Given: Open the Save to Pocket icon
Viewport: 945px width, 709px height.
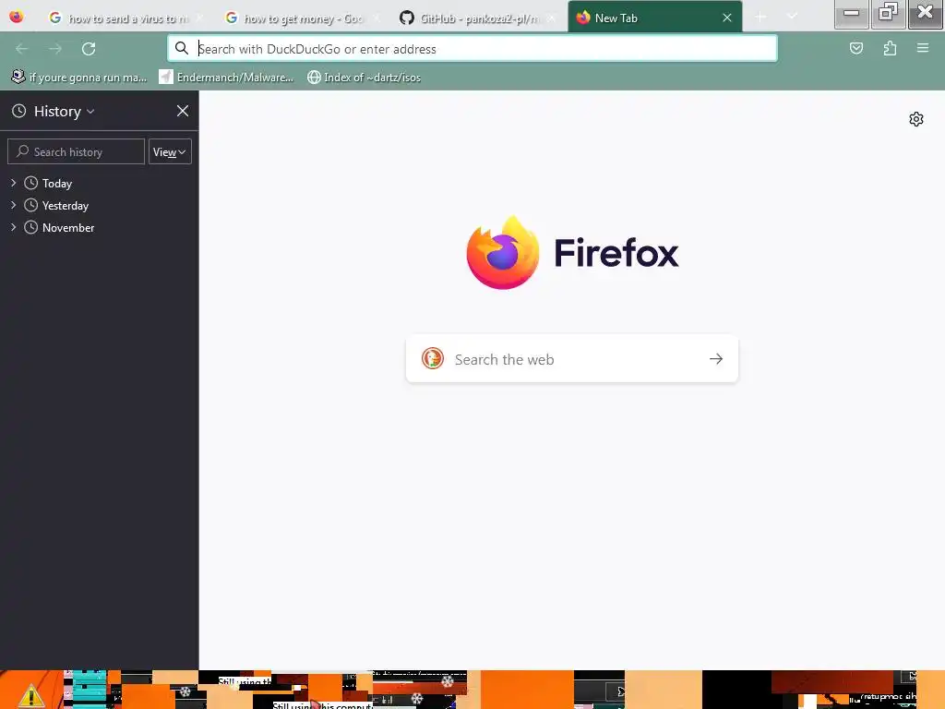Looking at the screenshot, I should coord(855,48).
